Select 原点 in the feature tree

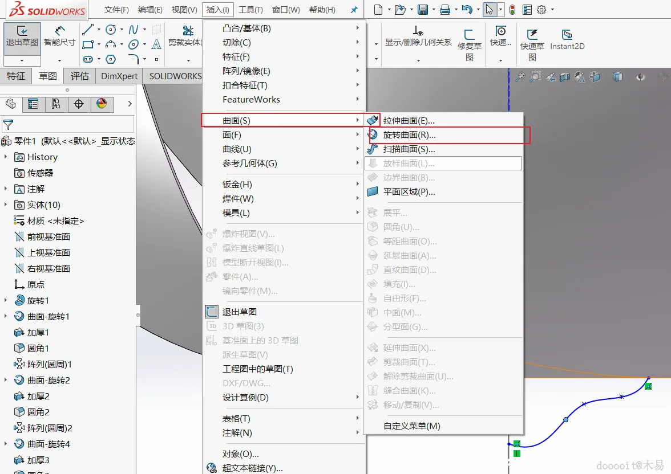click(30, 285)
